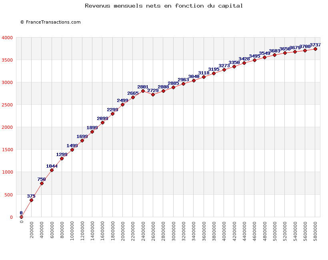This screenshot has width=328, height=260.
Task: Click the data point labeled 375
Action: coord(31,200)
